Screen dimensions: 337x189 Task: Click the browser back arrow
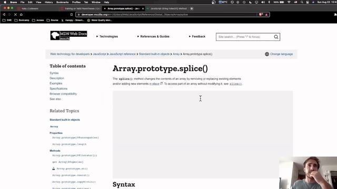pos(4,15)
